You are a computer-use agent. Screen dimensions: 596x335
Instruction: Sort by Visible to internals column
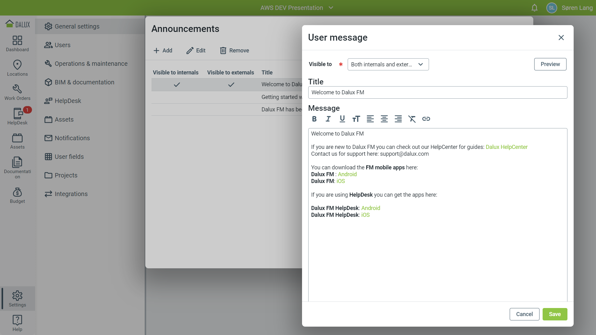176,73
